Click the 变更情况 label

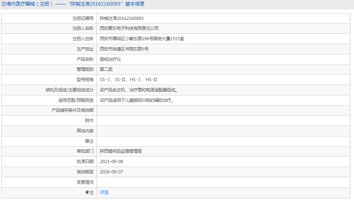[85, 182]
